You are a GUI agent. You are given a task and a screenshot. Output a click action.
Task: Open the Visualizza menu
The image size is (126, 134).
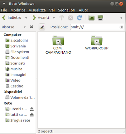(x=37, y=10)
